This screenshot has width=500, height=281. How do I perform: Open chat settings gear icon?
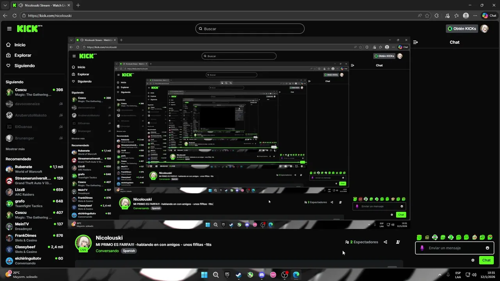coord(473,260)
